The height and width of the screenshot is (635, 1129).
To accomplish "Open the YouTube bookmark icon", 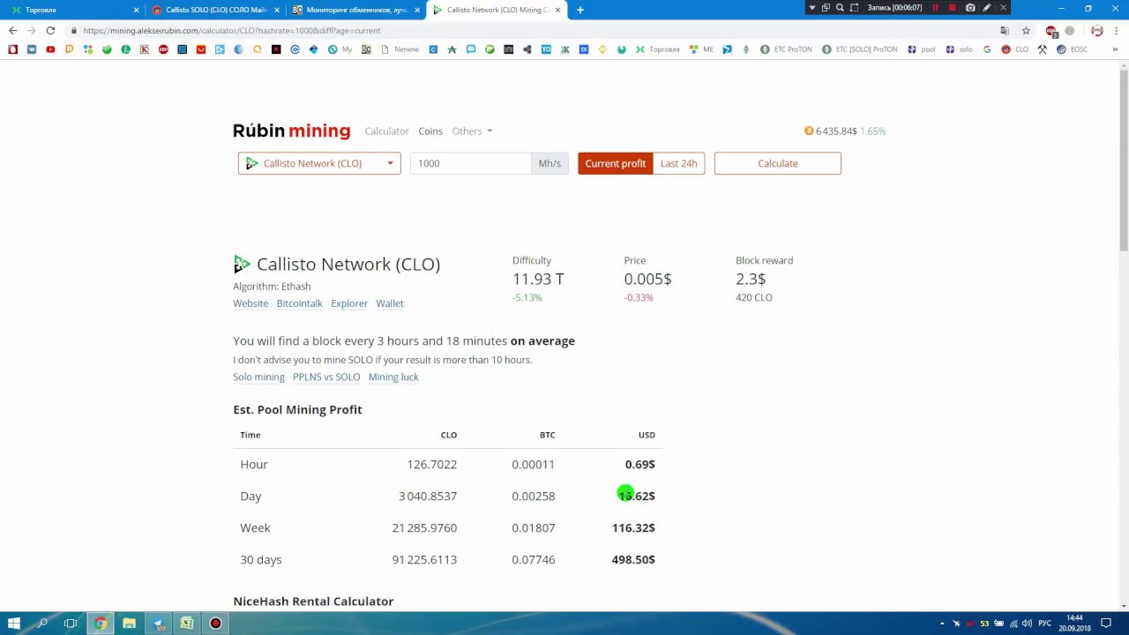I will (50, 49).
